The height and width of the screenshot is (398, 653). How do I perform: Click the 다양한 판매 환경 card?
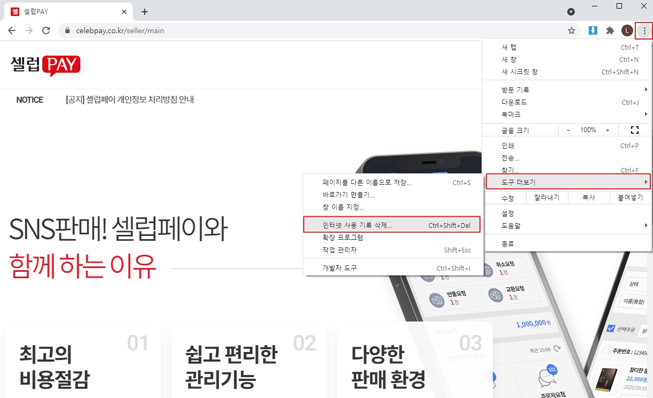point(415,360)
